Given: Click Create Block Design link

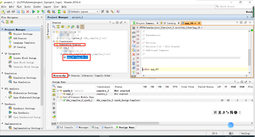Looking at the screenshot, I should 25,58.
